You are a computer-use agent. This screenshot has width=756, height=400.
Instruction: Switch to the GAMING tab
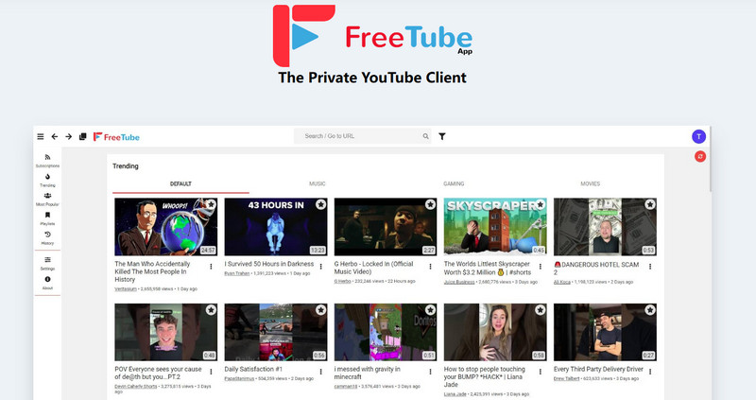[454, 183]
